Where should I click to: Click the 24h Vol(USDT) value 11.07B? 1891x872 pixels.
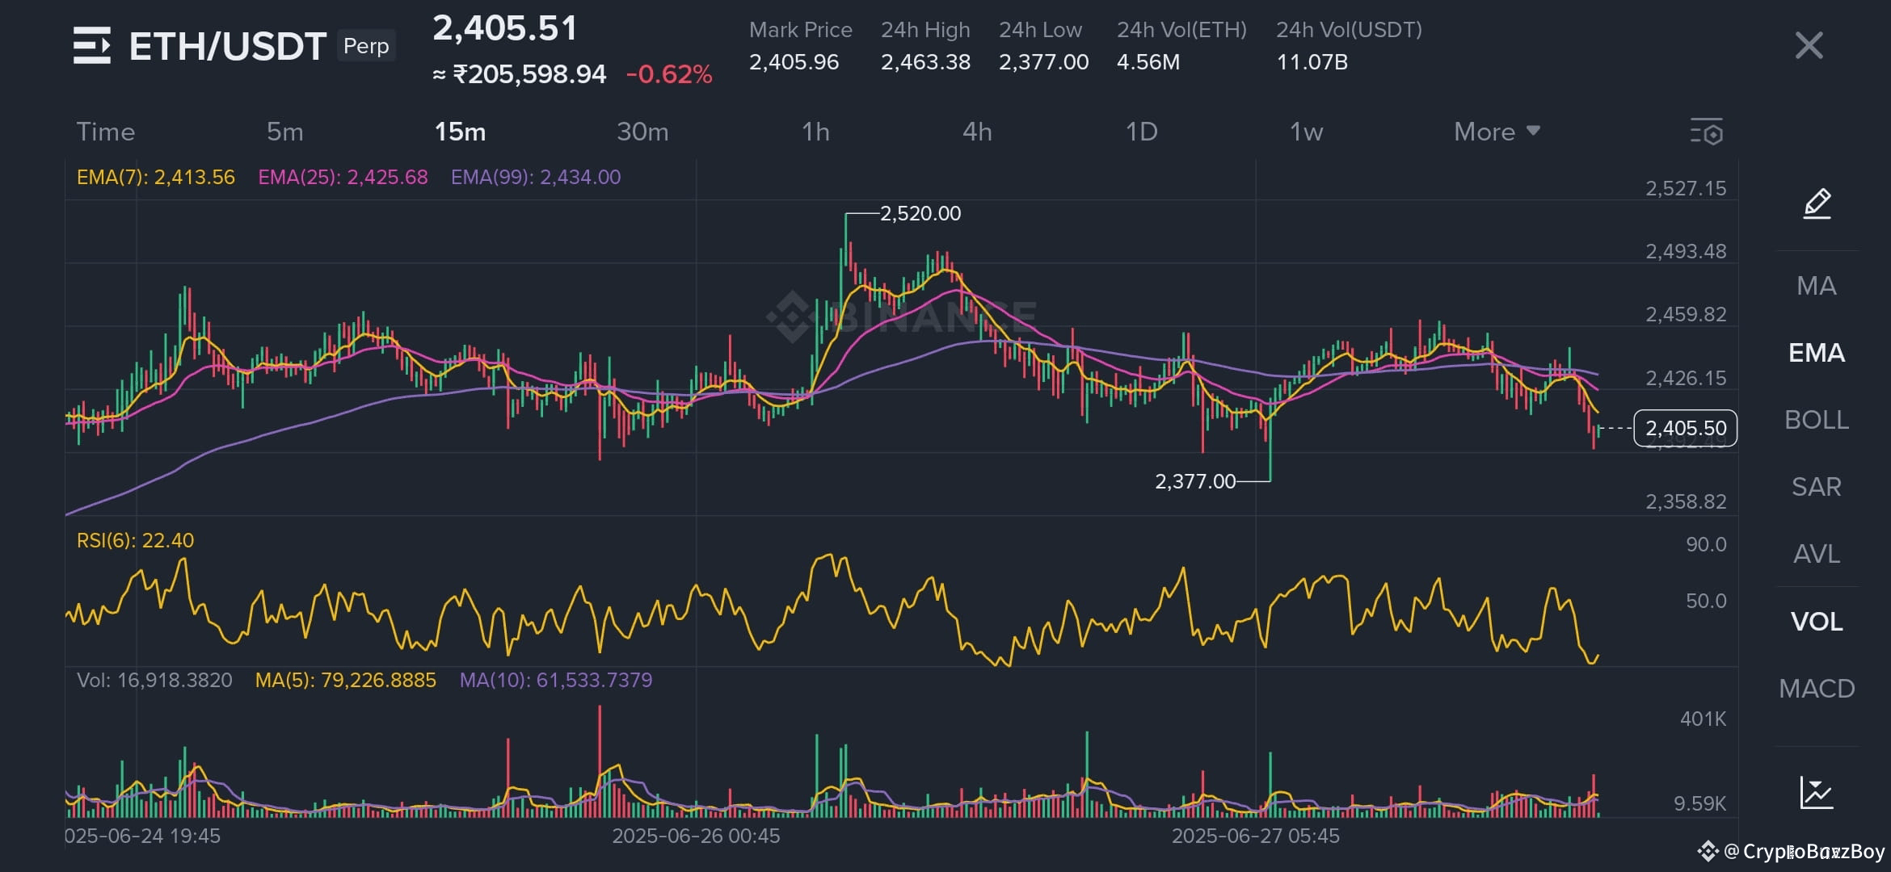(1312, 62)
